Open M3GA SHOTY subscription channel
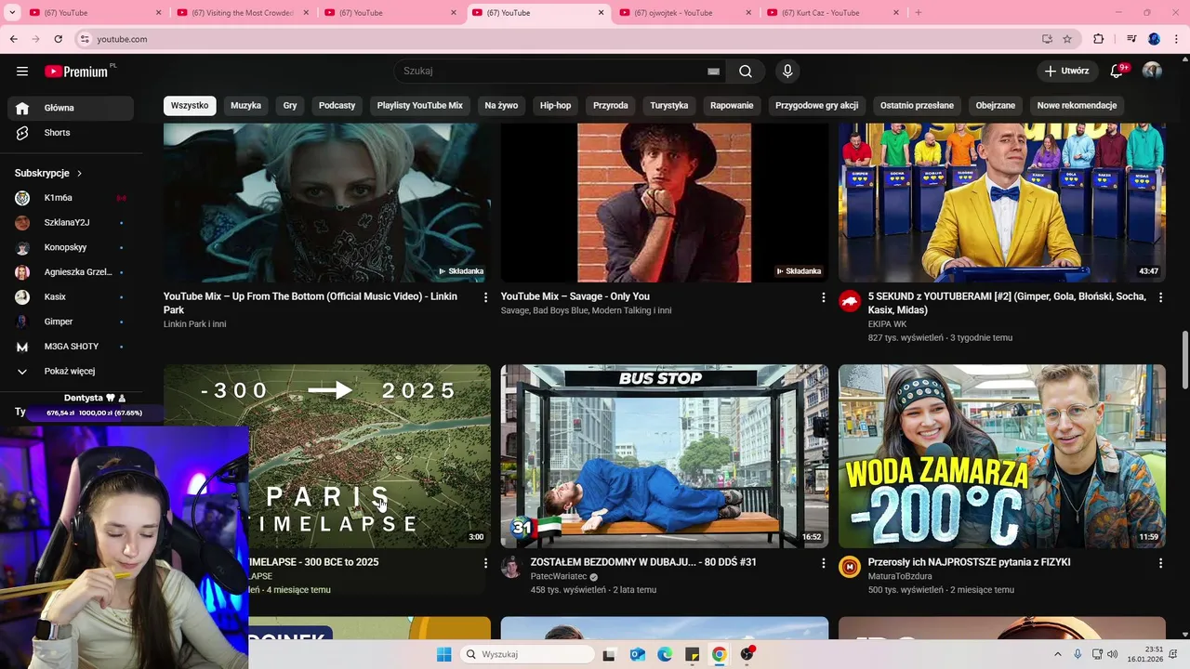This screenshot has height=669, width=1190. (71, 347)
